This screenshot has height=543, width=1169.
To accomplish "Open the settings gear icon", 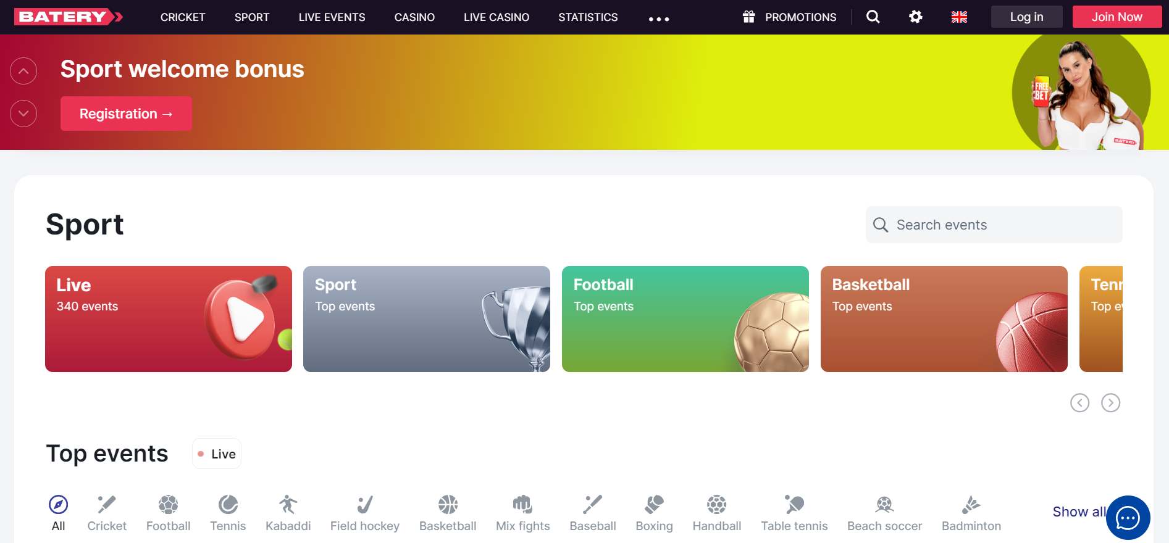I will coord(916,17).
